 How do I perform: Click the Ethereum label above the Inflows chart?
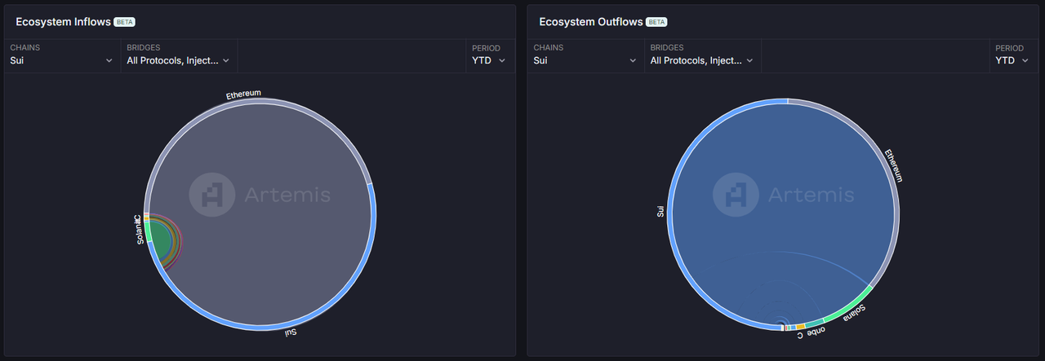[243, 95]
